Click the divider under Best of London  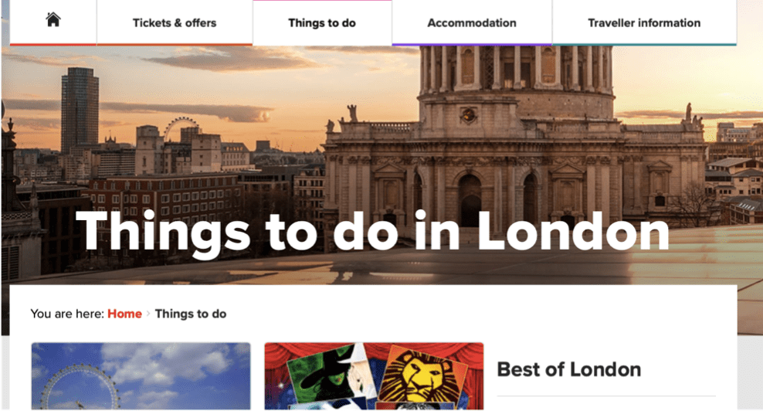[x=605, y=396]
